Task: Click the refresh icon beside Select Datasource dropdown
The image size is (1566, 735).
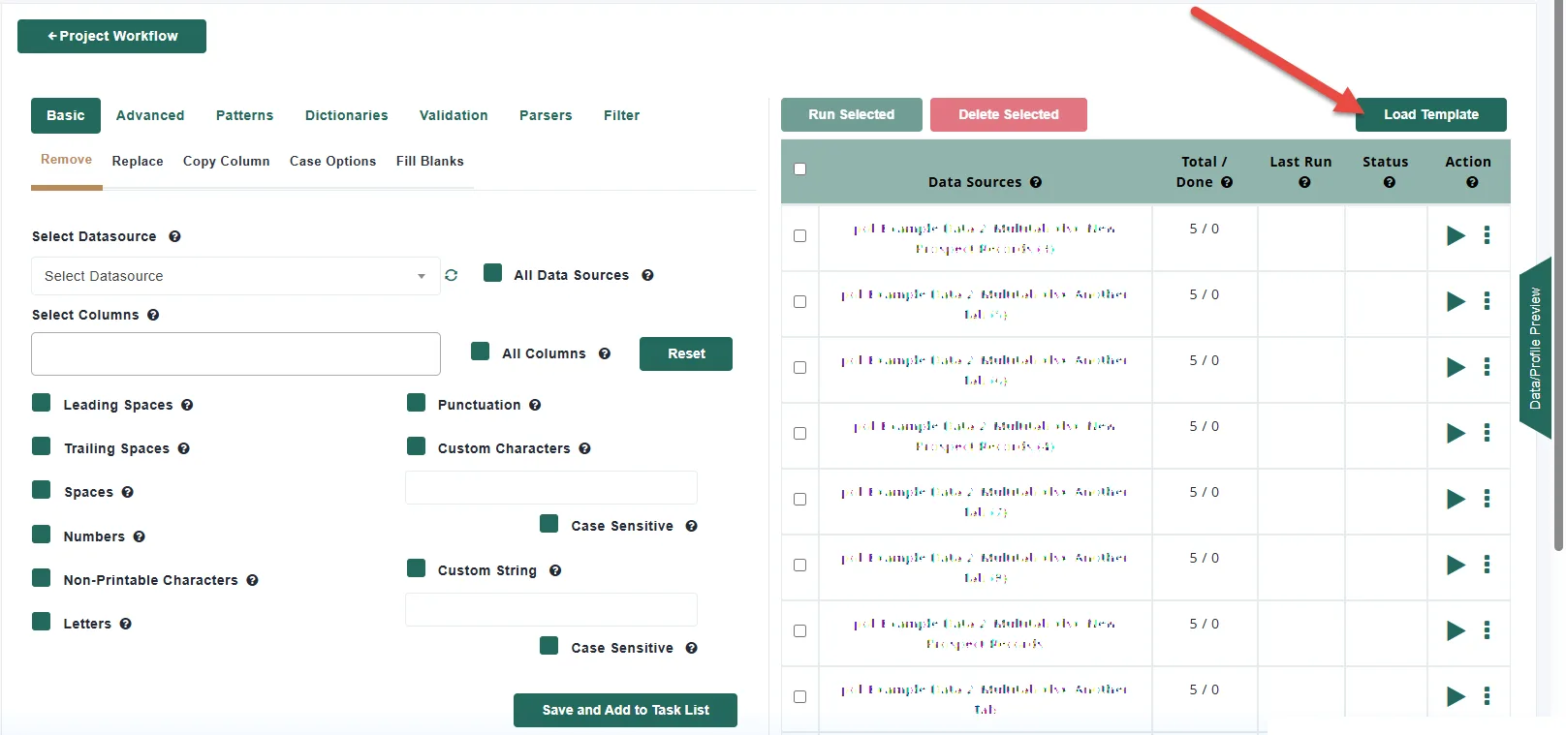Action: click(x=451, y=275)
